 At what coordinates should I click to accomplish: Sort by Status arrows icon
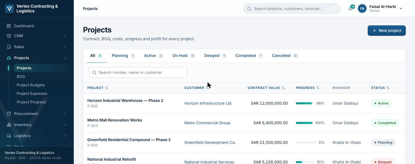click(x=388, y=88)
